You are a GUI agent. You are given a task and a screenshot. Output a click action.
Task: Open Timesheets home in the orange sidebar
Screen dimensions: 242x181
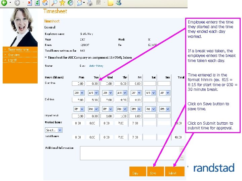(x=18, y=49)
